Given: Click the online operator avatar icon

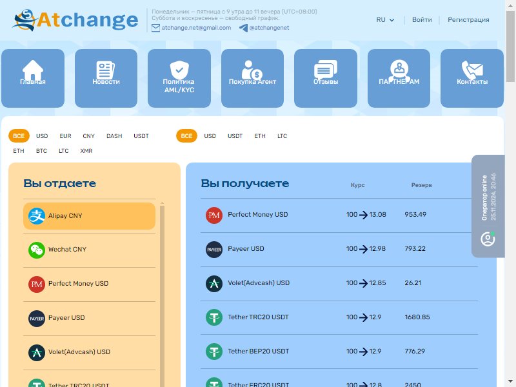Looking at the screenshot, I should point(488,239).
